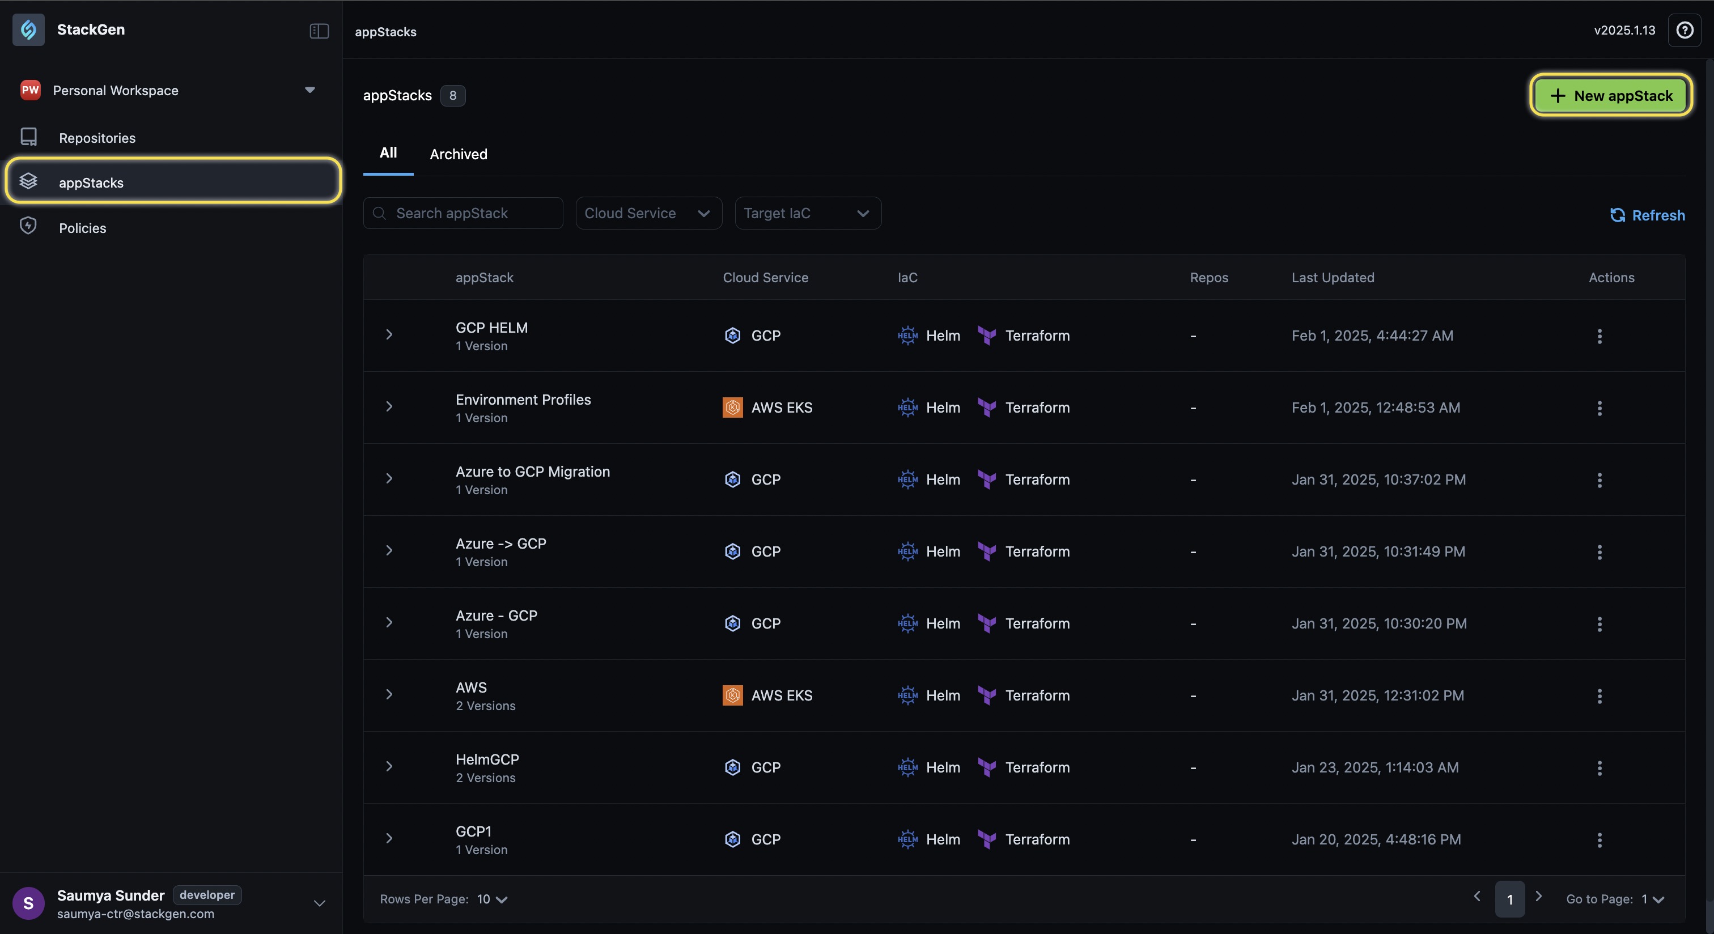This screenshot has width=1714, height=934.
Task: Expand the Environment Profiles row
Action: tap(389, 406)
